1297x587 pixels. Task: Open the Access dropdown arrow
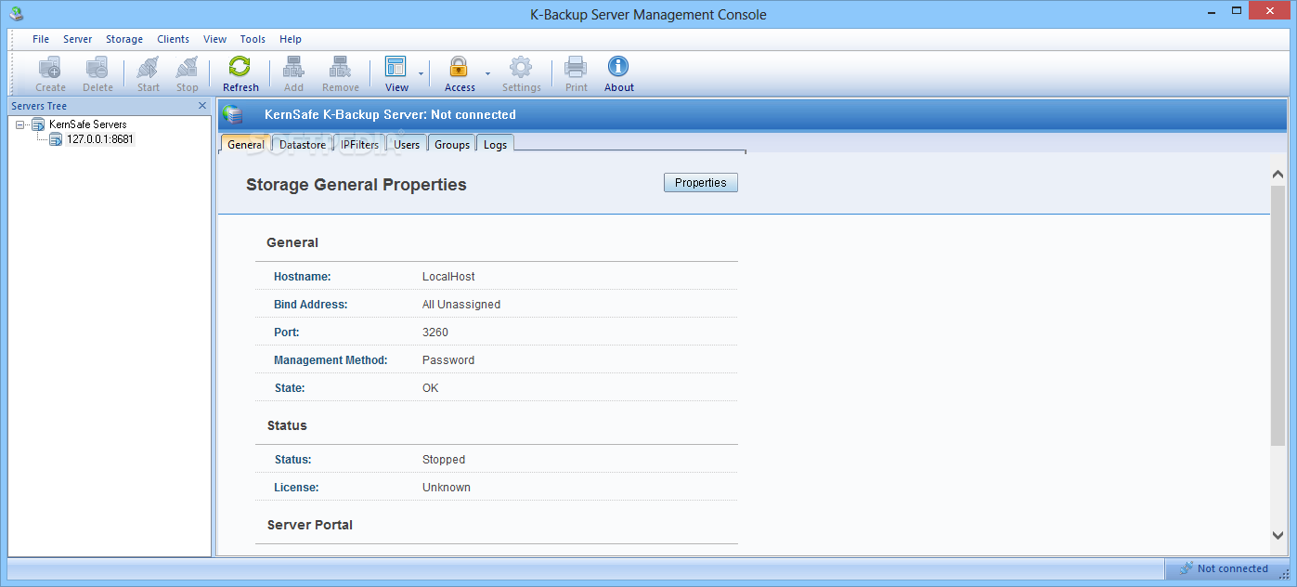pos(488,73)
